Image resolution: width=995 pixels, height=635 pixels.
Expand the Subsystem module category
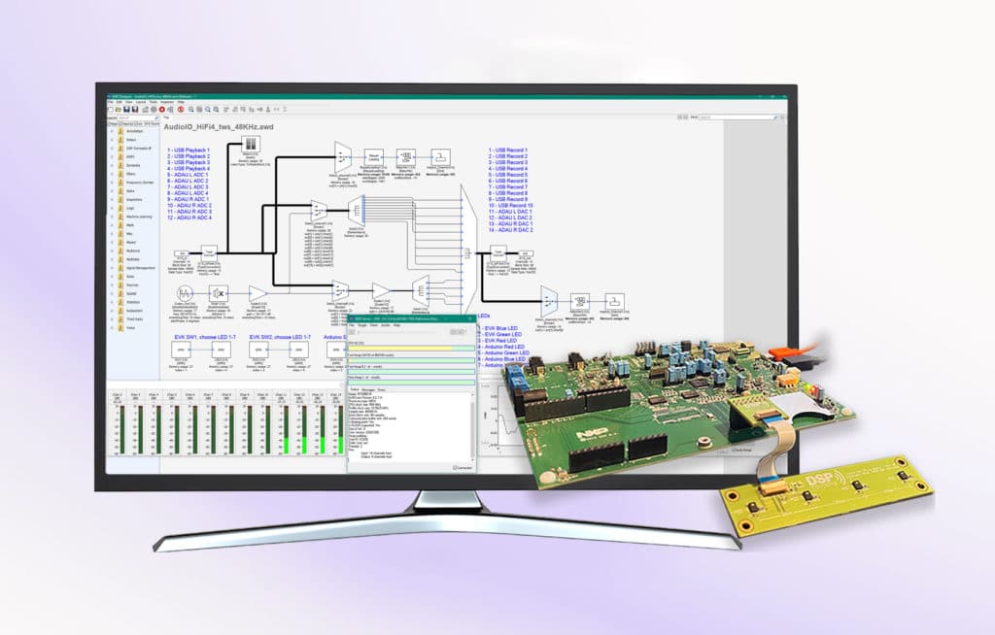coord(113,311)
